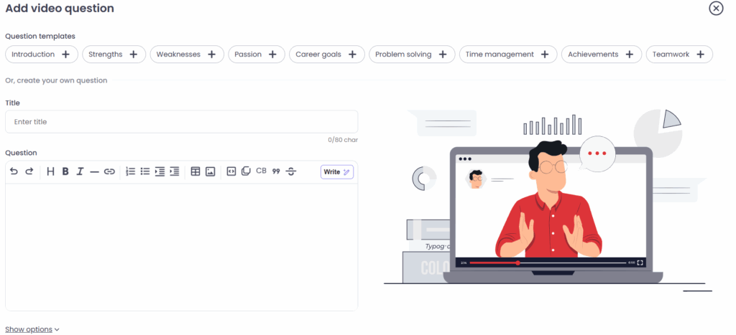Click the plus icon on Career goals
Screen dimensions: 736x335
click(x=352, y=55)
